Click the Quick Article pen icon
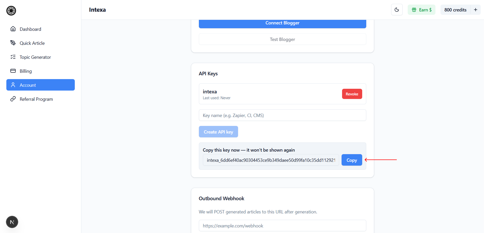The image size is (484, 233). pos(13,43)
